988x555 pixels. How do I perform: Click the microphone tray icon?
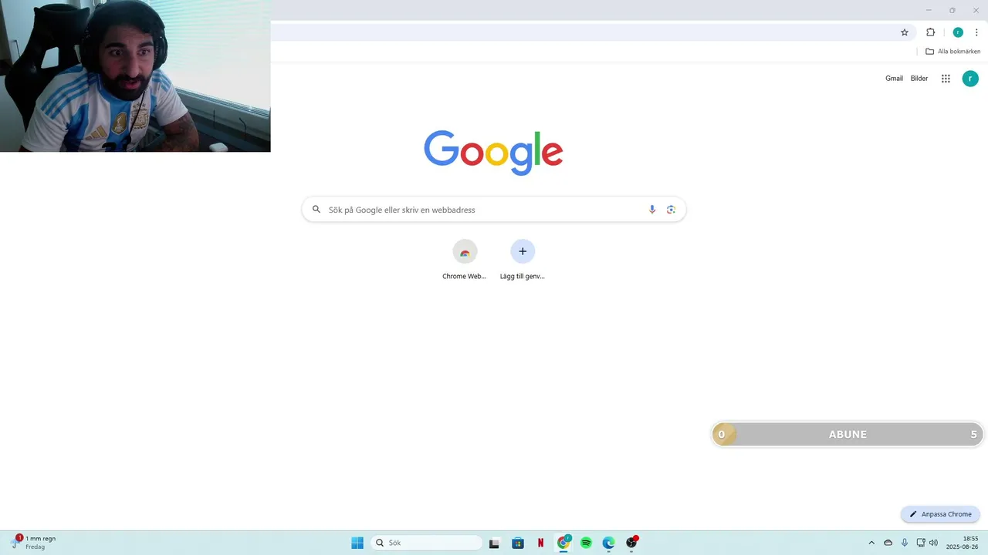point(905,543)
